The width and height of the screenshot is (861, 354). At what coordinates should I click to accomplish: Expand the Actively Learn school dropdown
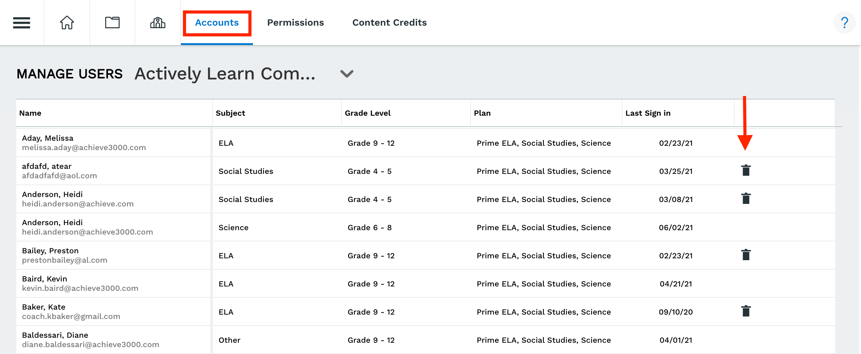(347, 74)
